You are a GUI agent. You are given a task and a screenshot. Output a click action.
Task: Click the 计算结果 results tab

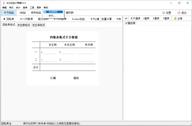coord(130,23)
